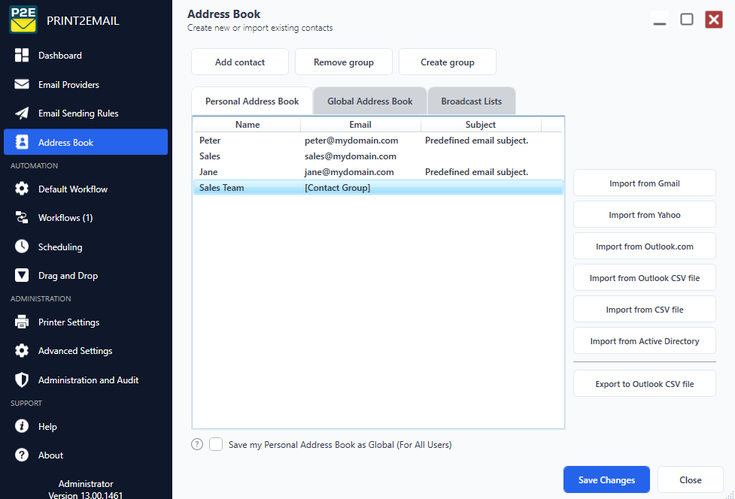The image size is (735, 499).
Task: Minimize the Address Book window
Action: point(660,20)
